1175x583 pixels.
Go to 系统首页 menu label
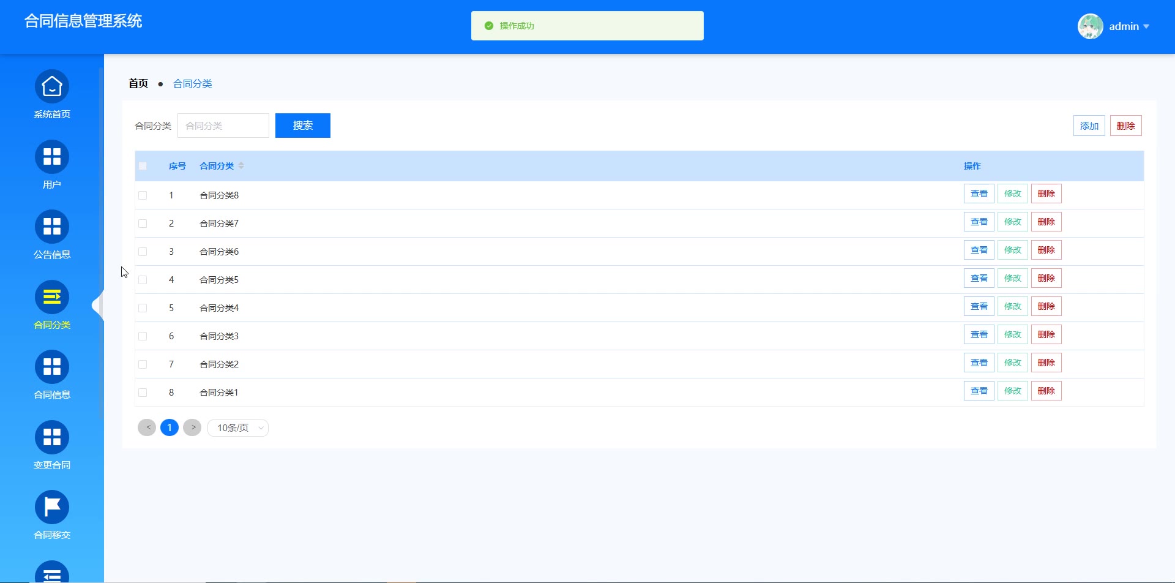52,115
